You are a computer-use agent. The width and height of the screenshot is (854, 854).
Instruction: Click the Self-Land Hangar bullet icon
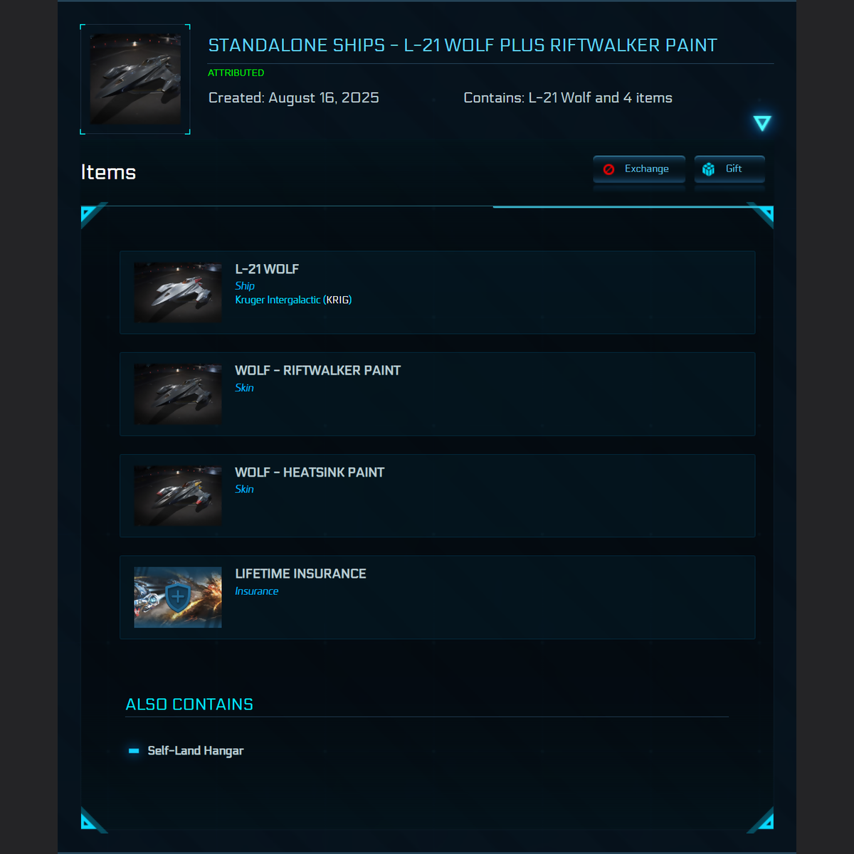click(134, 751)
